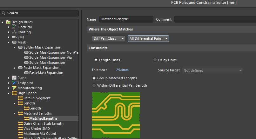Click the Routing category icon

pyautogui.click(x=14, y=32)
